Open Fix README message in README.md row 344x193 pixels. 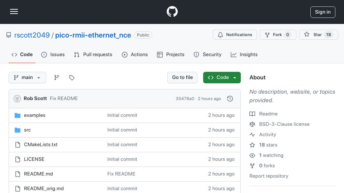[121, 174]
